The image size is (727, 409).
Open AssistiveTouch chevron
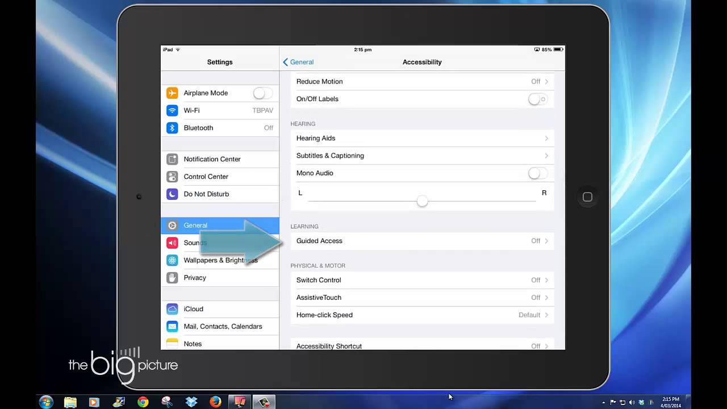click(546, 298)
